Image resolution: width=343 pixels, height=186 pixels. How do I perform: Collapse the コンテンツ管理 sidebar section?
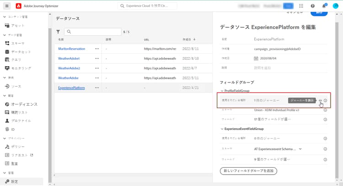coord(5,17)
